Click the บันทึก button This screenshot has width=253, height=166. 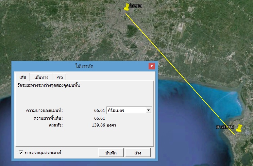pos(111,153)
